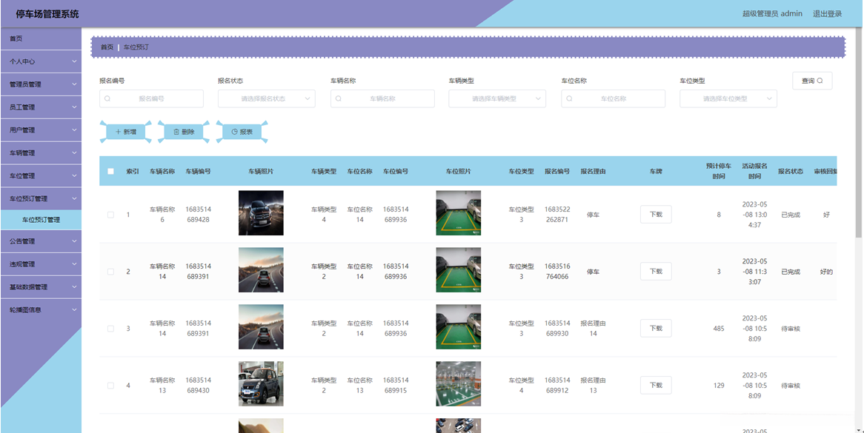
Task: Click 下载 button in row 2
Action: point(656,271)
